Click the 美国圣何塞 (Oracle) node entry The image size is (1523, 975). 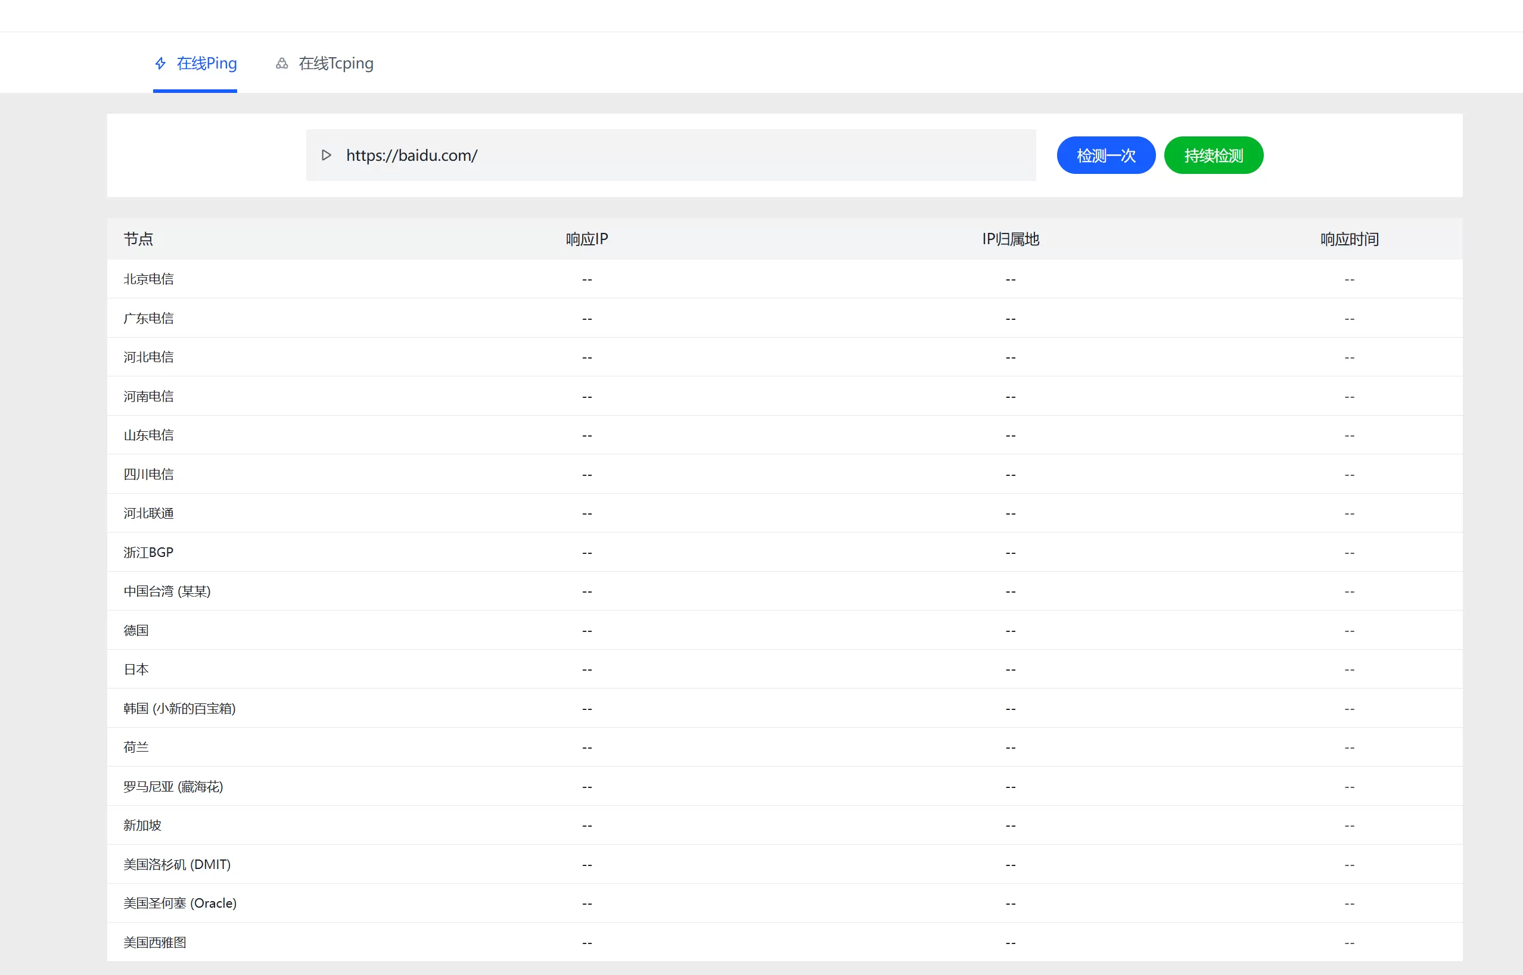[x=180, y=904]
